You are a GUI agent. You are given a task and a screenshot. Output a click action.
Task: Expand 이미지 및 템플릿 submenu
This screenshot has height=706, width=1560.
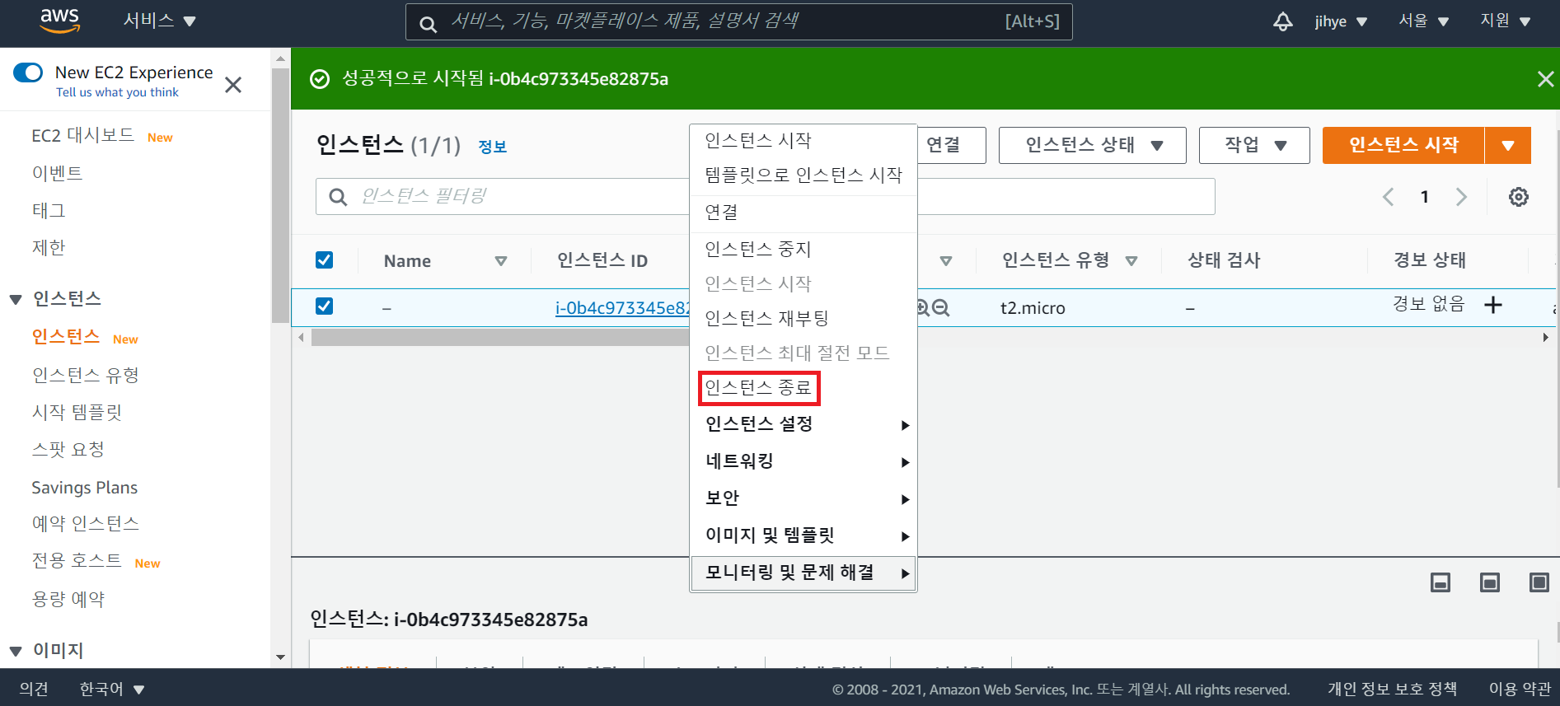pyautogui.click(x=803, y=535)
